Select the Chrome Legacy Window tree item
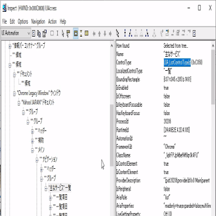This screenshot has height=216, width=216. click(x=39, y=93)
